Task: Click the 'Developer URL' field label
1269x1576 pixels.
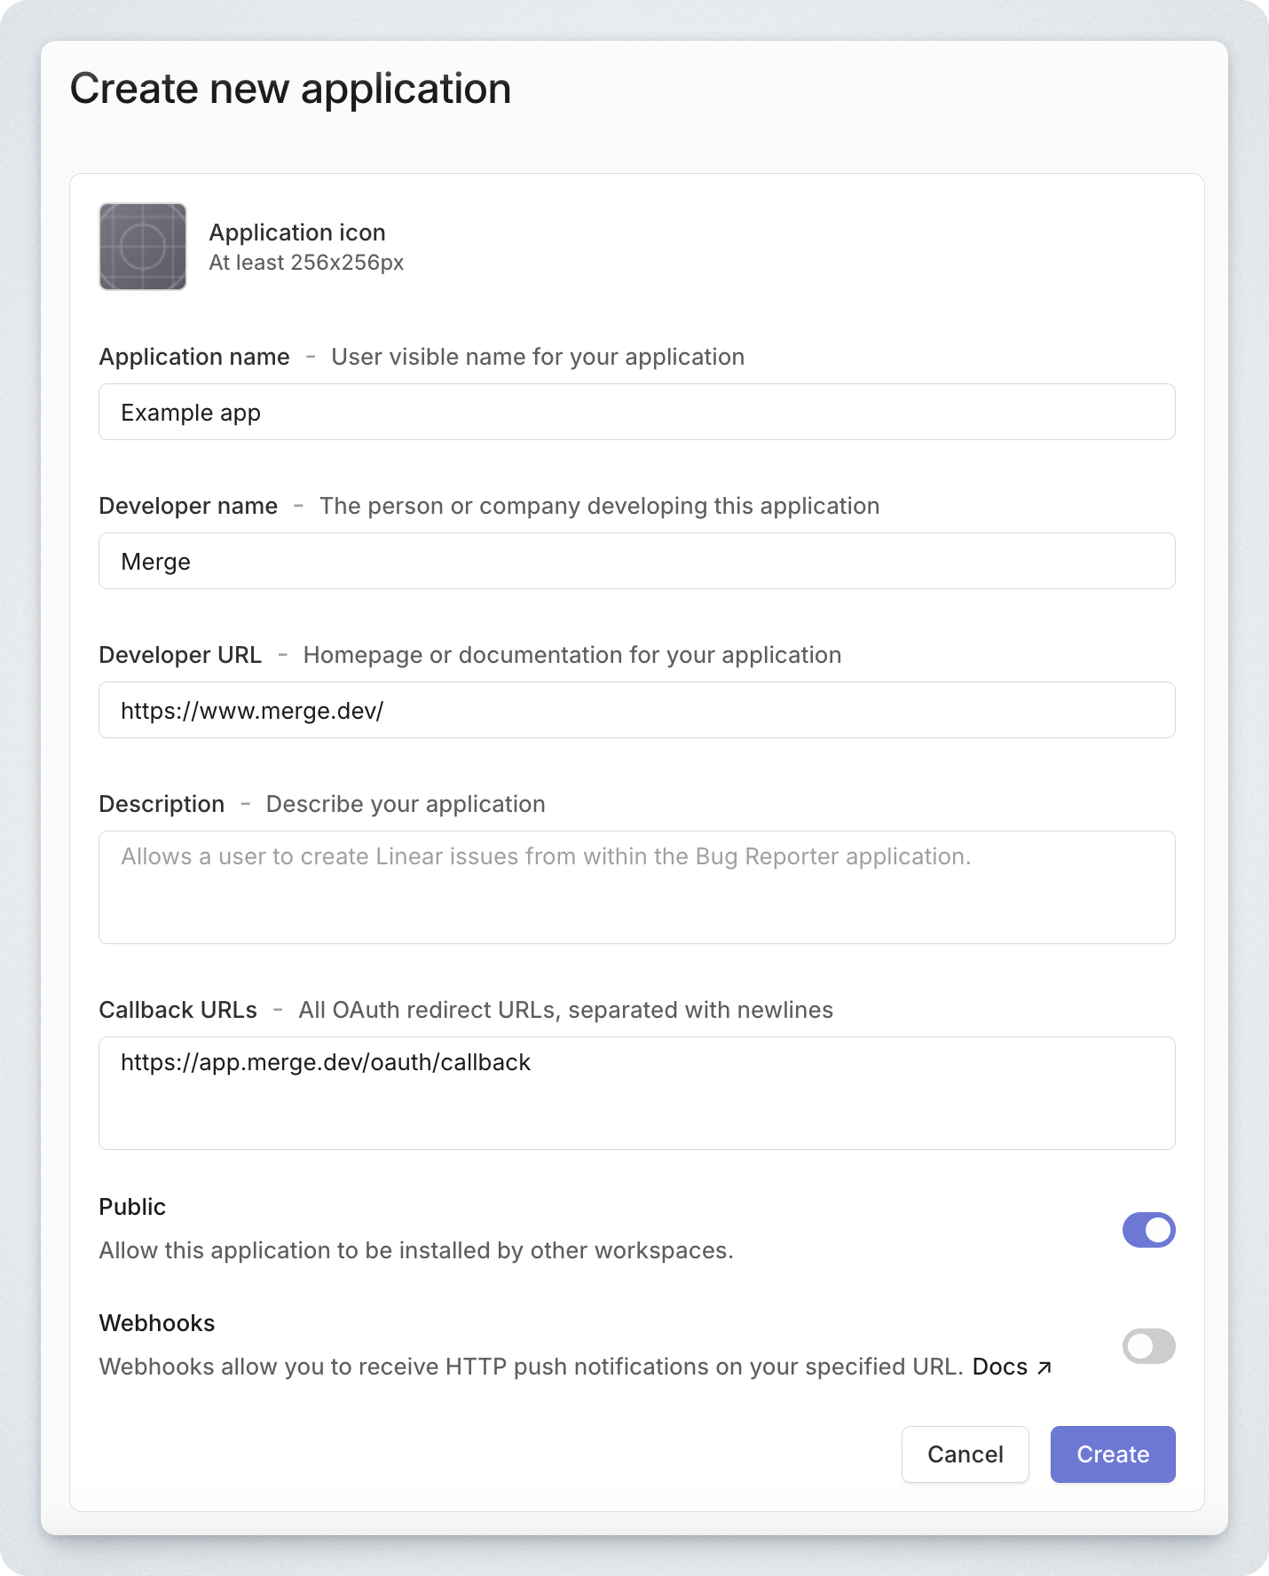Action: [x=180, y=655]
